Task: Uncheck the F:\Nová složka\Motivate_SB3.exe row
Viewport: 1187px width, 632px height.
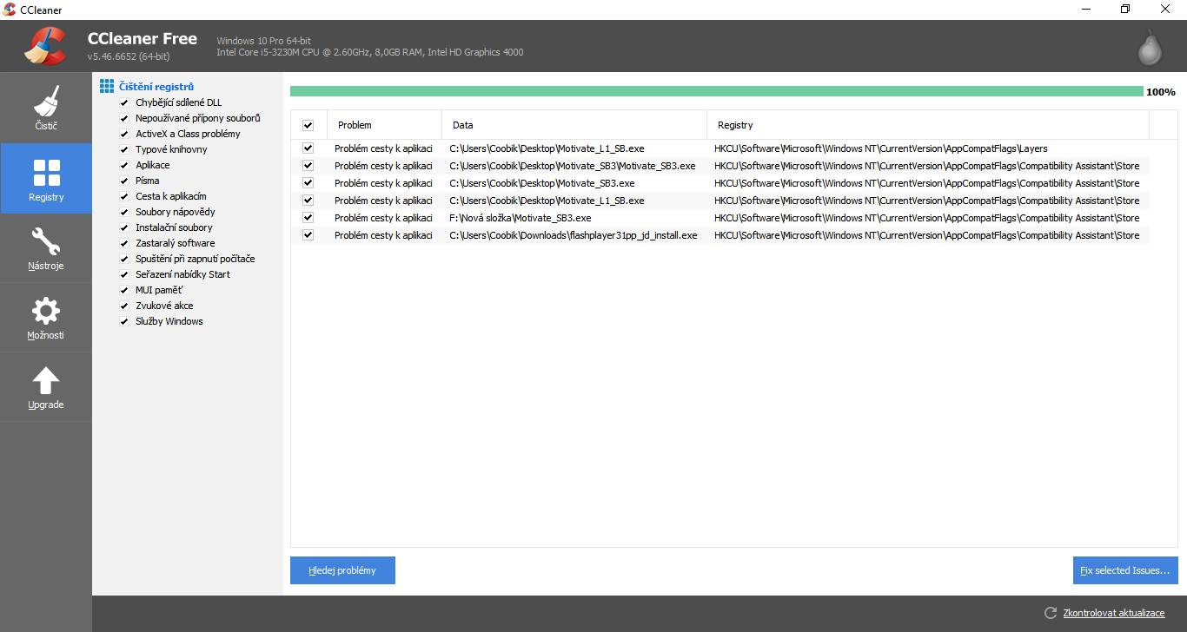Action: click(308, 218)
